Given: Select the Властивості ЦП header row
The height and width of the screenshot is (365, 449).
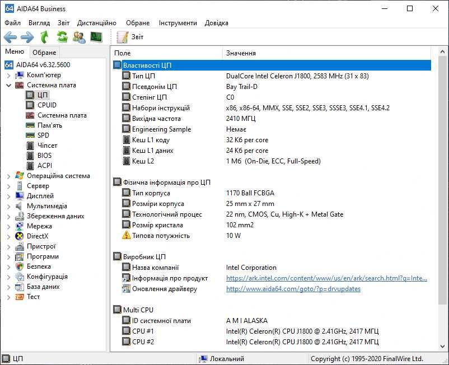Looking at the screenshot, I should point(272,65).
